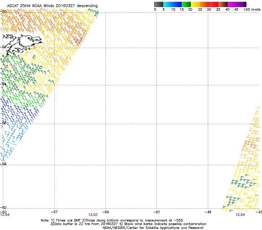Viewport: 262px width, 230px height.
Task: Click the latitude label -52
Action: (x=3, y=47)
